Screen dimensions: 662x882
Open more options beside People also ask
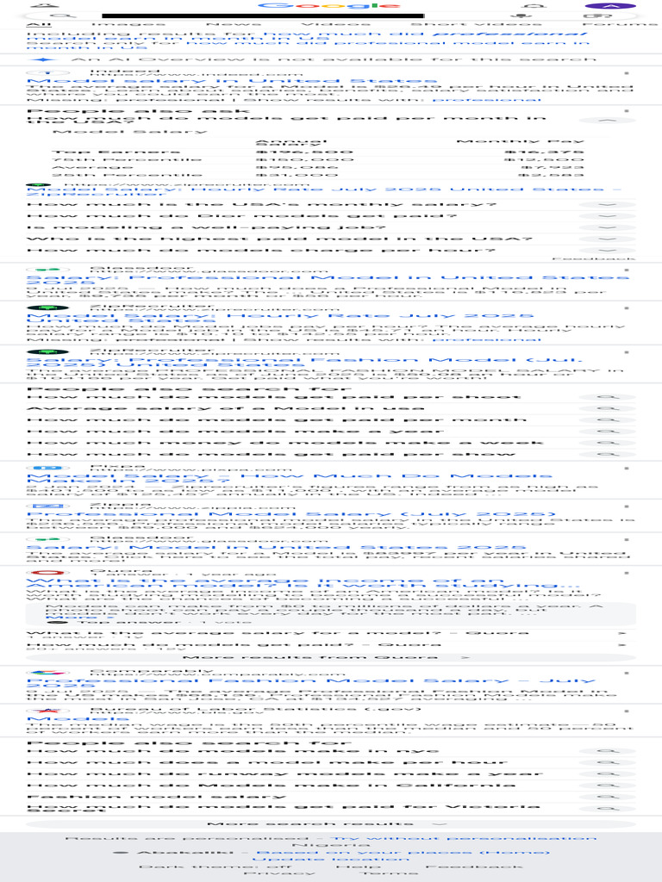click(627, 111)
